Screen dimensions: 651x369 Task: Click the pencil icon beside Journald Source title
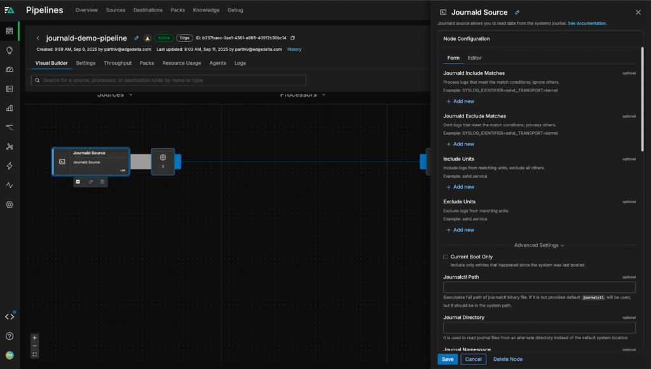[517, 12]
